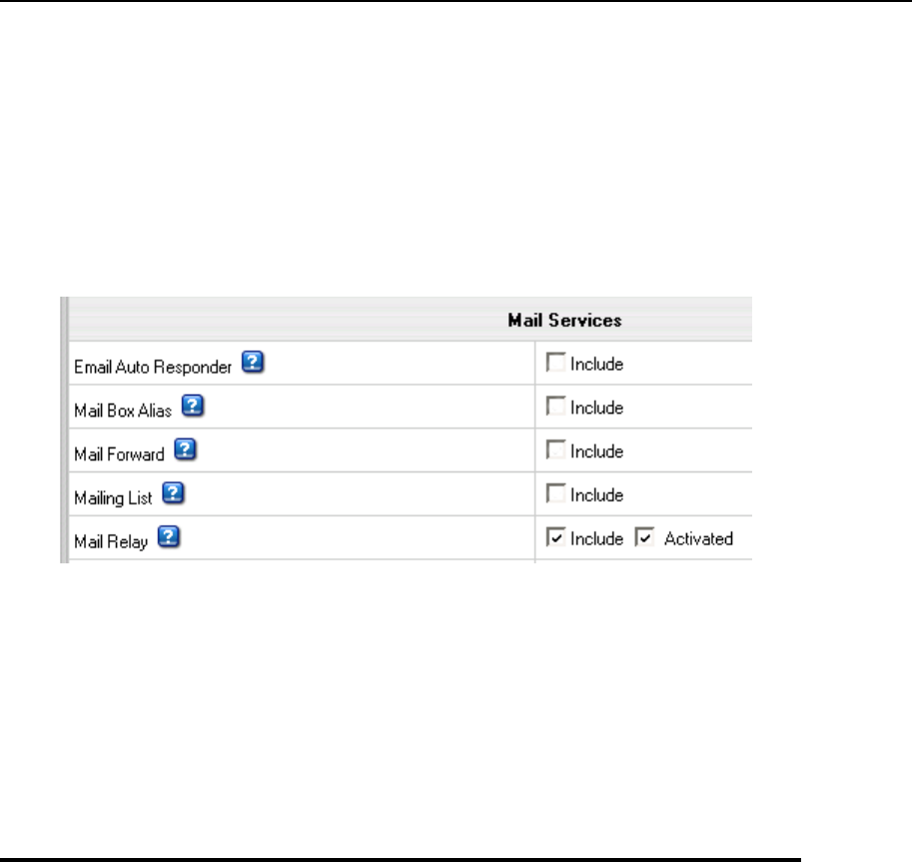Click 'Include' text in Email Auto Responder row
The image size is (912, 862).
[596, 365]
